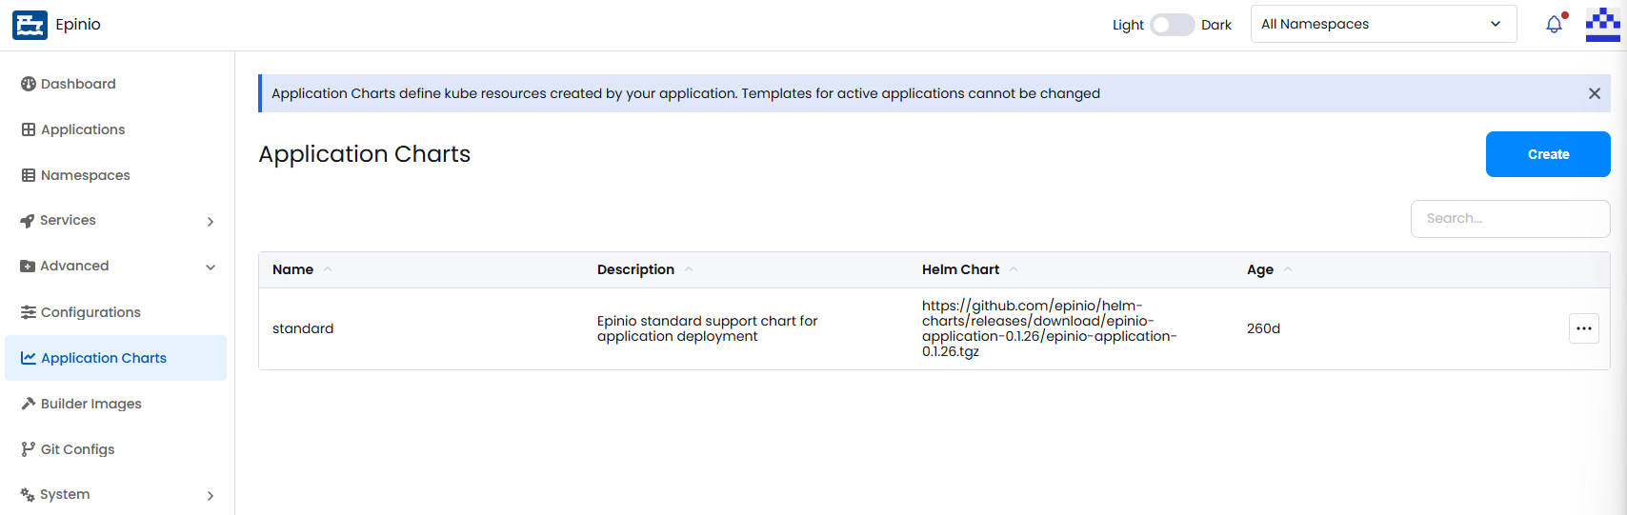This screenshot has height=515, width=1627.
Task: Open the notifications bell
Action: 1555,24
